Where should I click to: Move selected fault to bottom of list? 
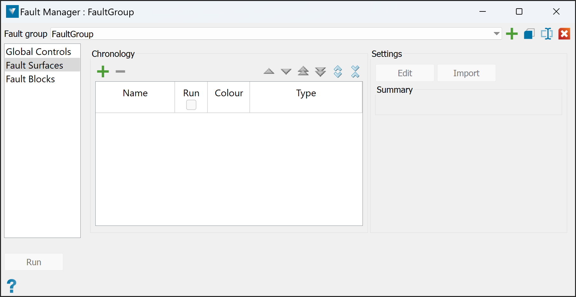pos(320,71)
